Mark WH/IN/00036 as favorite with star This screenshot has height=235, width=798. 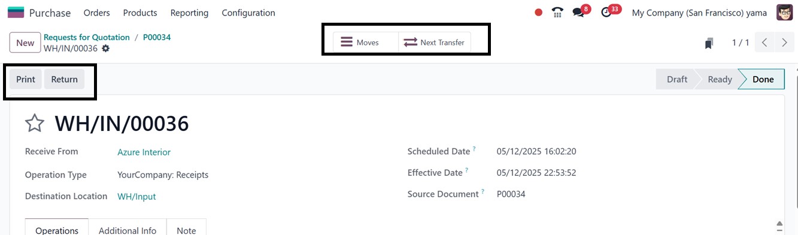(35, 124)
